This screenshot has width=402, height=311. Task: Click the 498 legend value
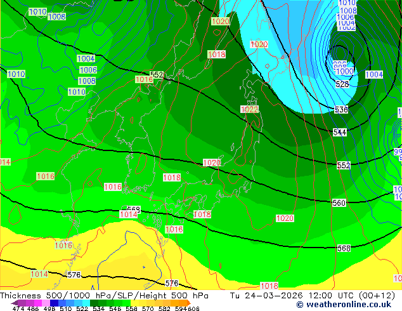click(x=49, y=308)
